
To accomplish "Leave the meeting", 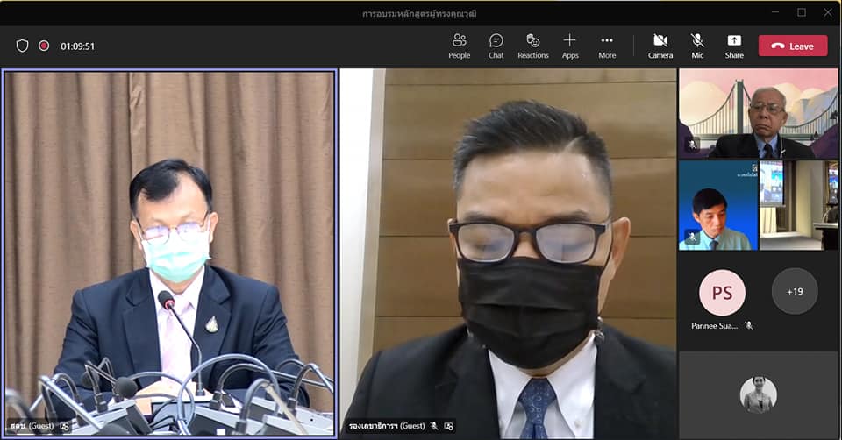I will pos(792,46).
